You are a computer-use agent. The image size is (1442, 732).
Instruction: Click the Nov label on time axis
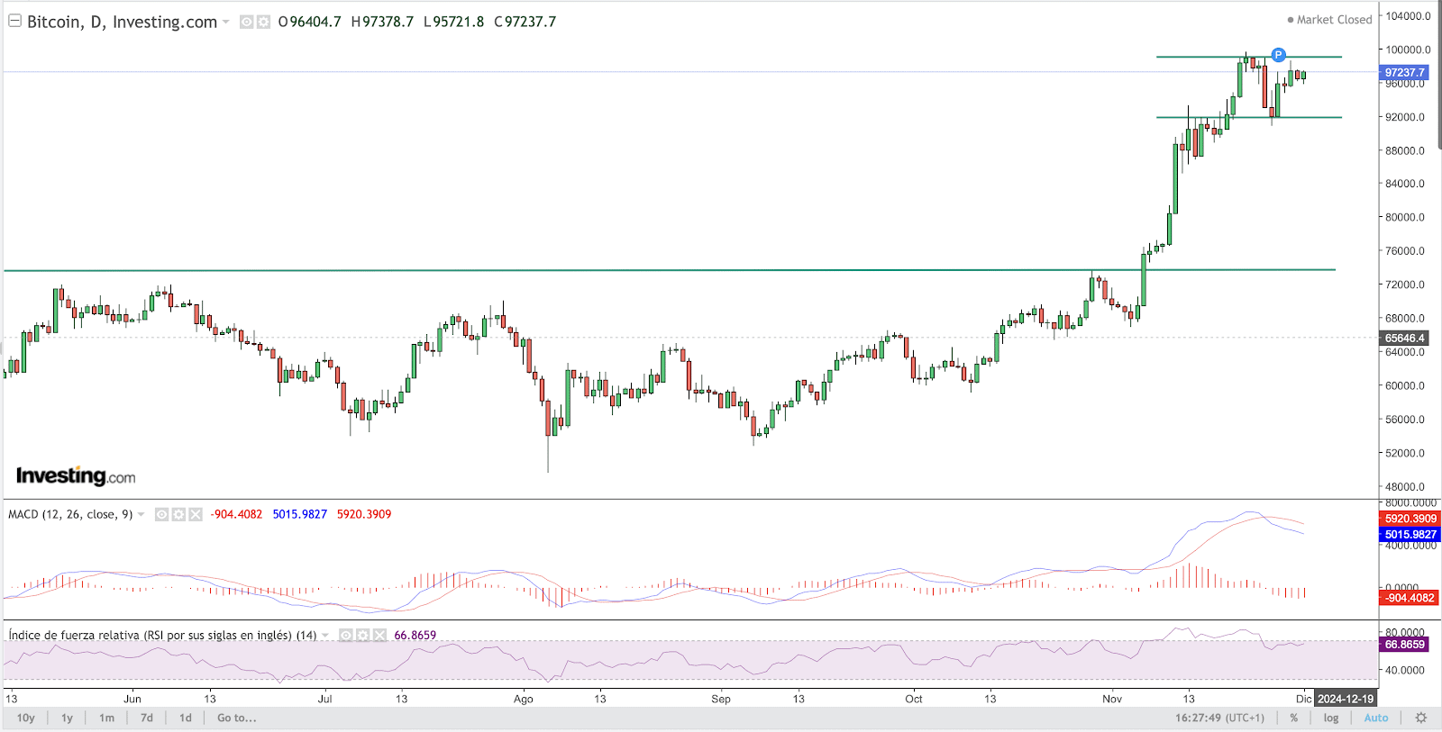[x=1112, y=699]
